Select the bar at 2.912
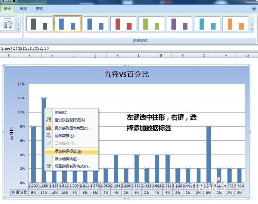Viewport: 258px width, 204px height. click(168, 168)
